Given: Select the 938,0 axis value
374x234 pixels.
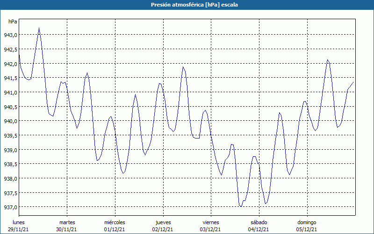Looking at the screenshot, I should [x=10, y=179].
